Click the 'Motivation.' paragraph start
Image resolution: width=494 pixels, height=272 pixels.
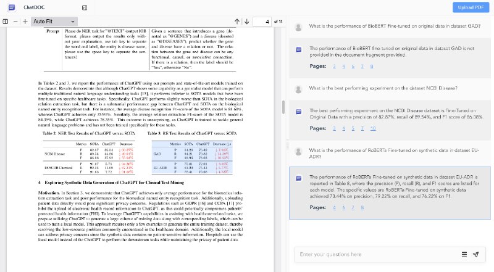49,193
